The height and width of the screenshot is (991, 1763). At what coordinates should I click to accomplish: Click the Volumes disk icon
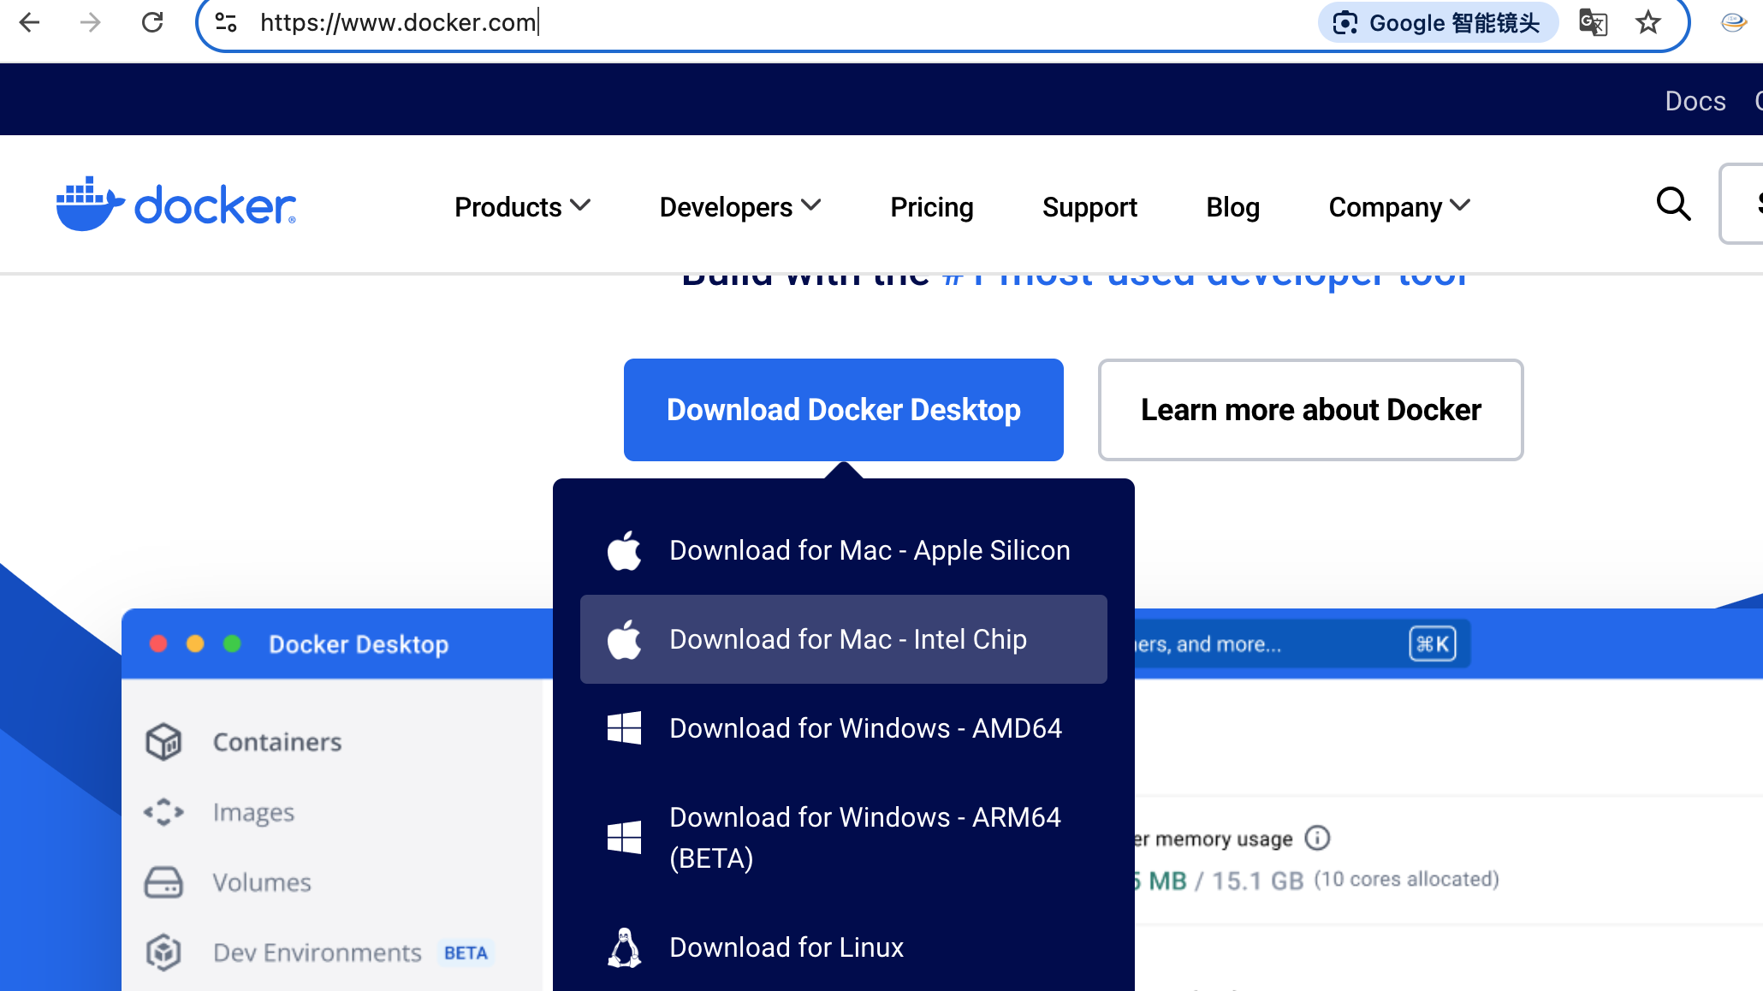(163, 882)
